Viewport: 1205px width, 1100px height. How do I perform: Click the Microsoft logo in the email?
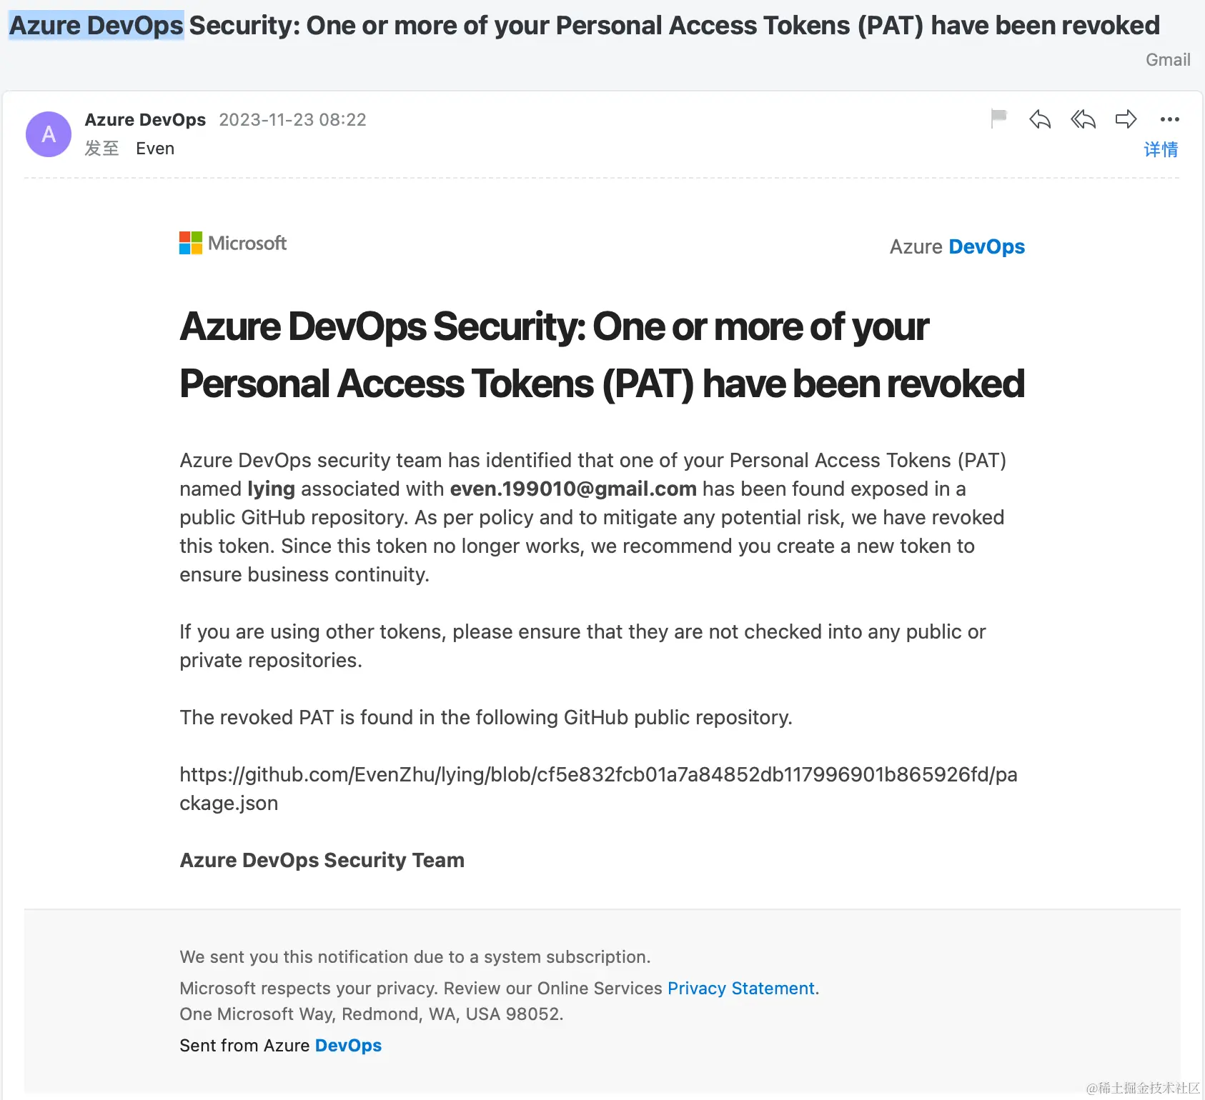point(233,244)
